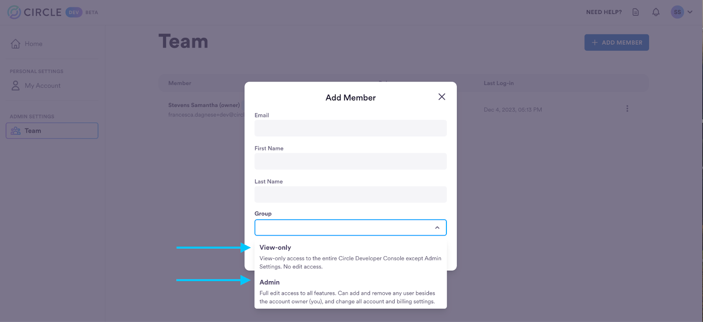Click the Circle logo icon
Viewport: 703px width, 322px height.
pyautogui.click(x=14, y=12)
